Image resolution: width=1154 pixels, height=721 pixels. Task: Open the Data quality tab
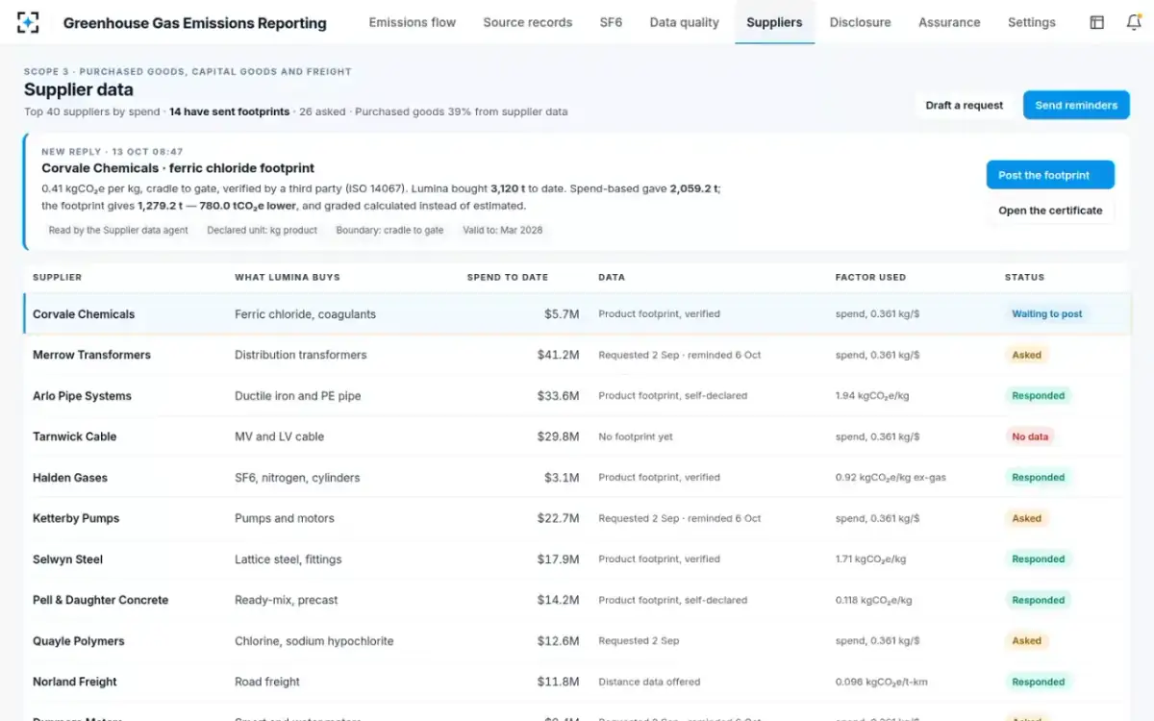pos(684,22)
